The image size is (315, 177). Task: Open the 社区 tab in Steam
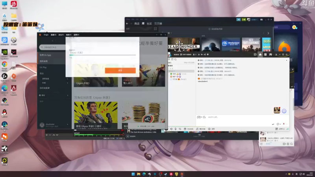coord(149,24)
